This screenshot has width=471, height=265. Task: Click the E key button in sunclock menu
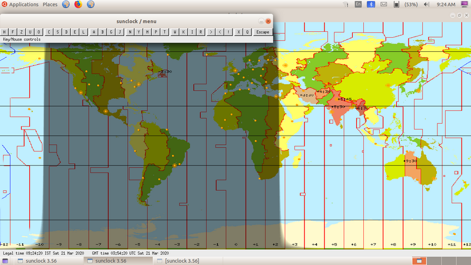(75, 32)
